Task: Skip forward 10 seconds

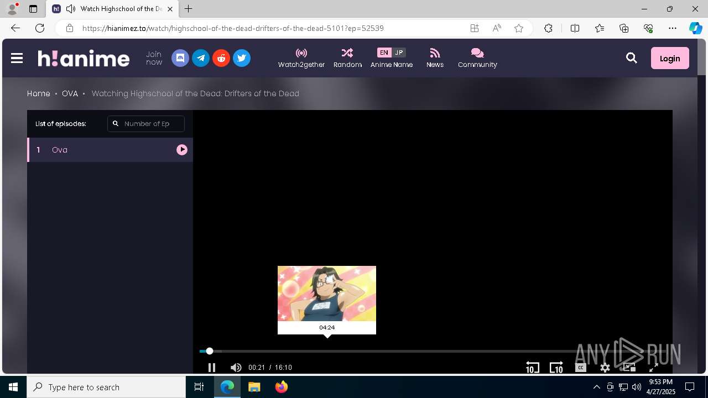Action: point(556,368)
